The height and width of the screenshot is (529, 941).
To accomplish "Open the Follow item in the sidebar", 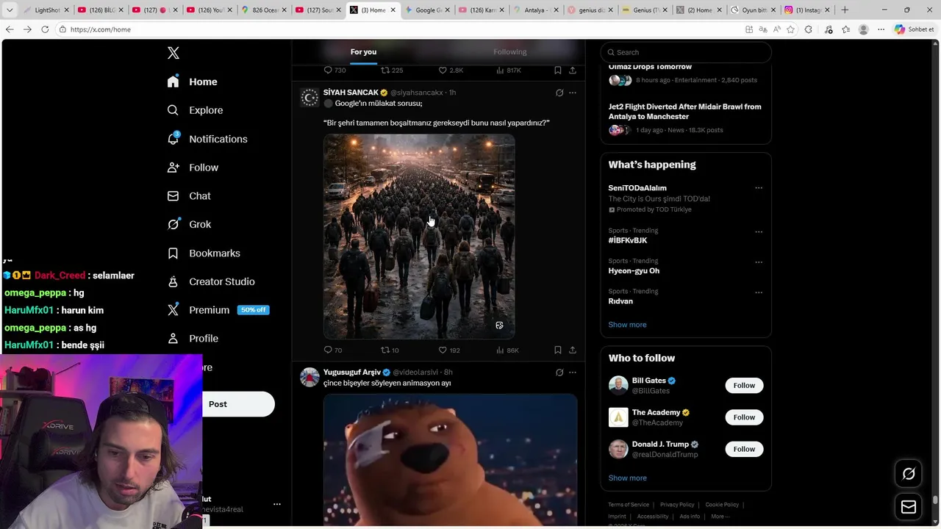I will coord(193,168).
